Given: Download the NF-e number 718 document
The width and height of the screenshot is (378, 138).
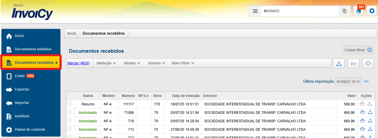Looking at the screenshot, I should point(370,121).
